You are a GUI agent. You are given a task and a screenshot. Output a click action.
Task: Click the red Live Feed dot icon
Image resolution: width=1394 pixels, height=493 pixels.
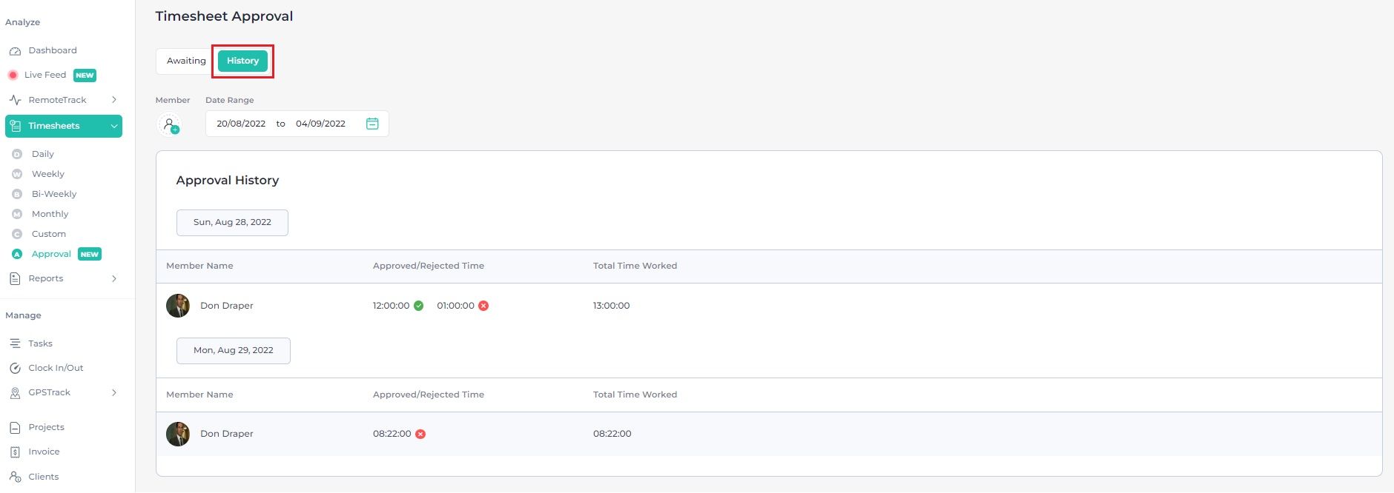13,75
